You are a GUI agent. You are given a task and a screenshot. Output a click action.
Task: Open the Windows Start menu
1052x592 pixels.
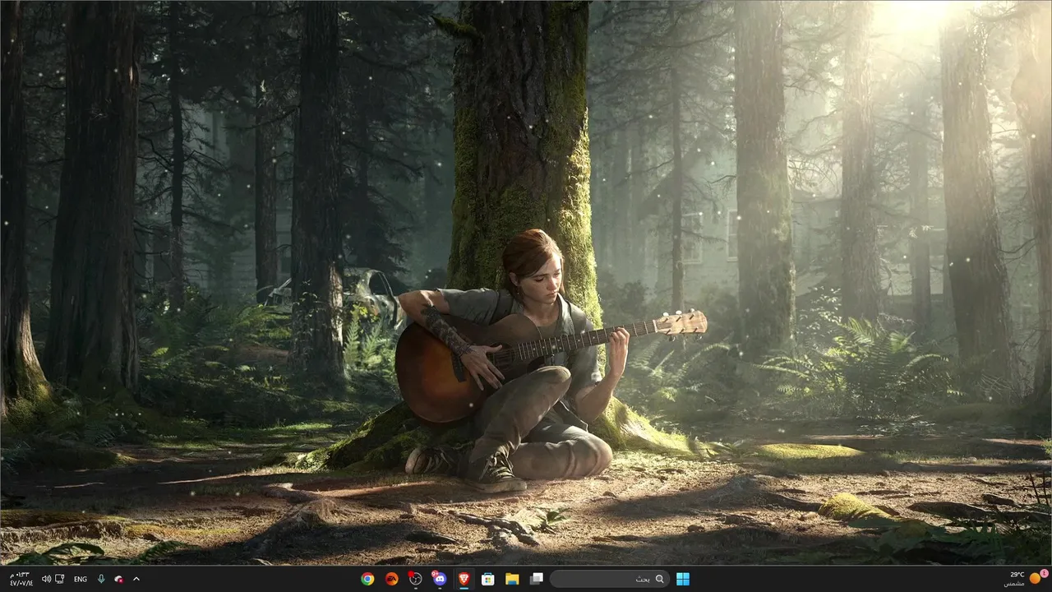(x=683, y=579)
